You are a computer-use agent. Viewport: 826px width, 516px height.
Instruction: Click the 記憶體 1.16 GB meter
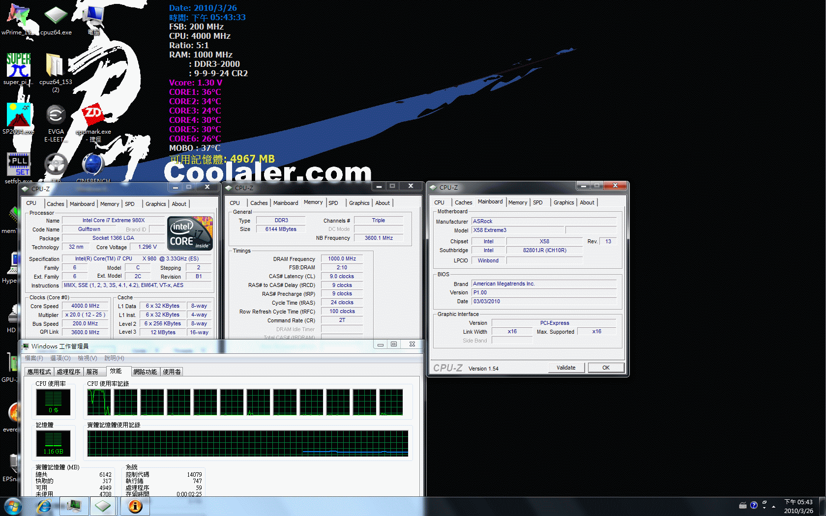click(53, 444)
